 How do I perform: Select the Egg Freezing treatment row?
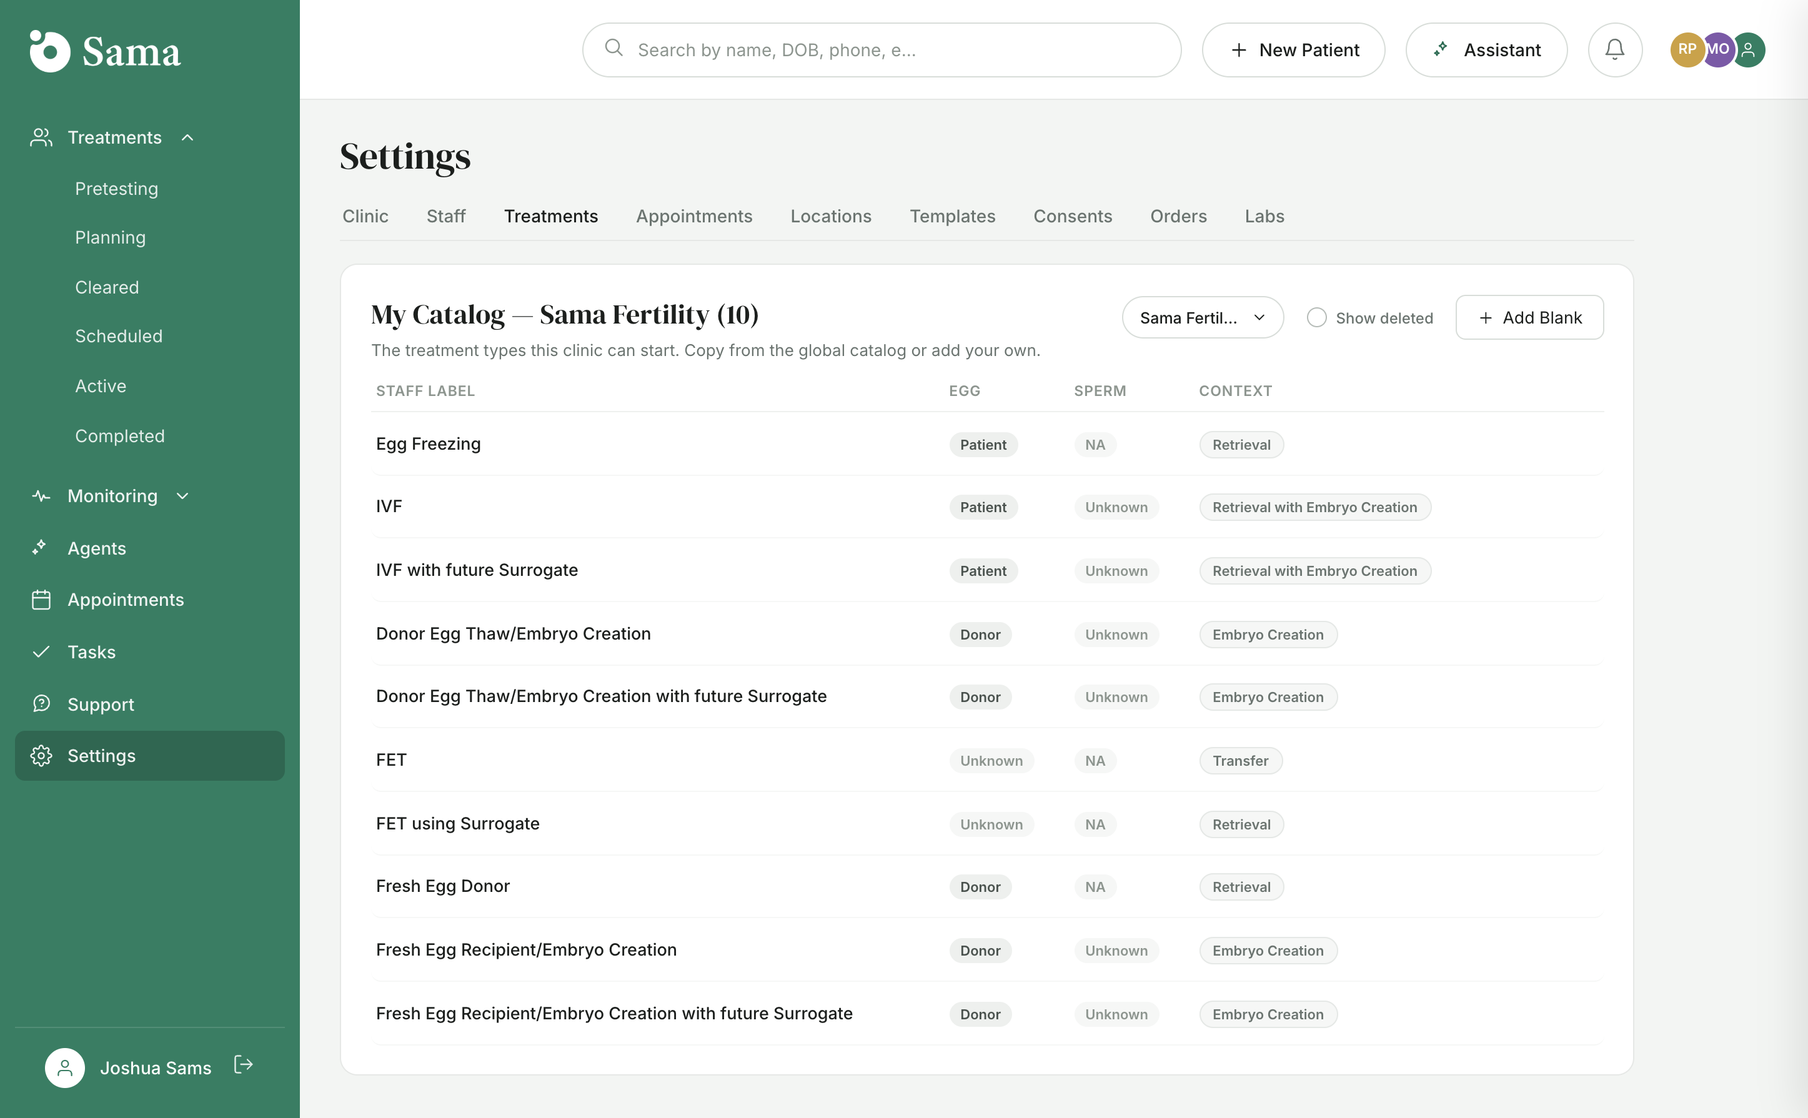[x=987, y=445]
